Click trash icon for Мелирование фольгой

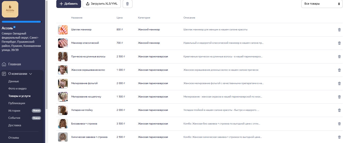pos(339,83)
